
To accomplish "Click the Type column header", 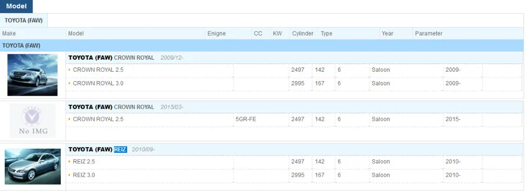I will (327, 33).
